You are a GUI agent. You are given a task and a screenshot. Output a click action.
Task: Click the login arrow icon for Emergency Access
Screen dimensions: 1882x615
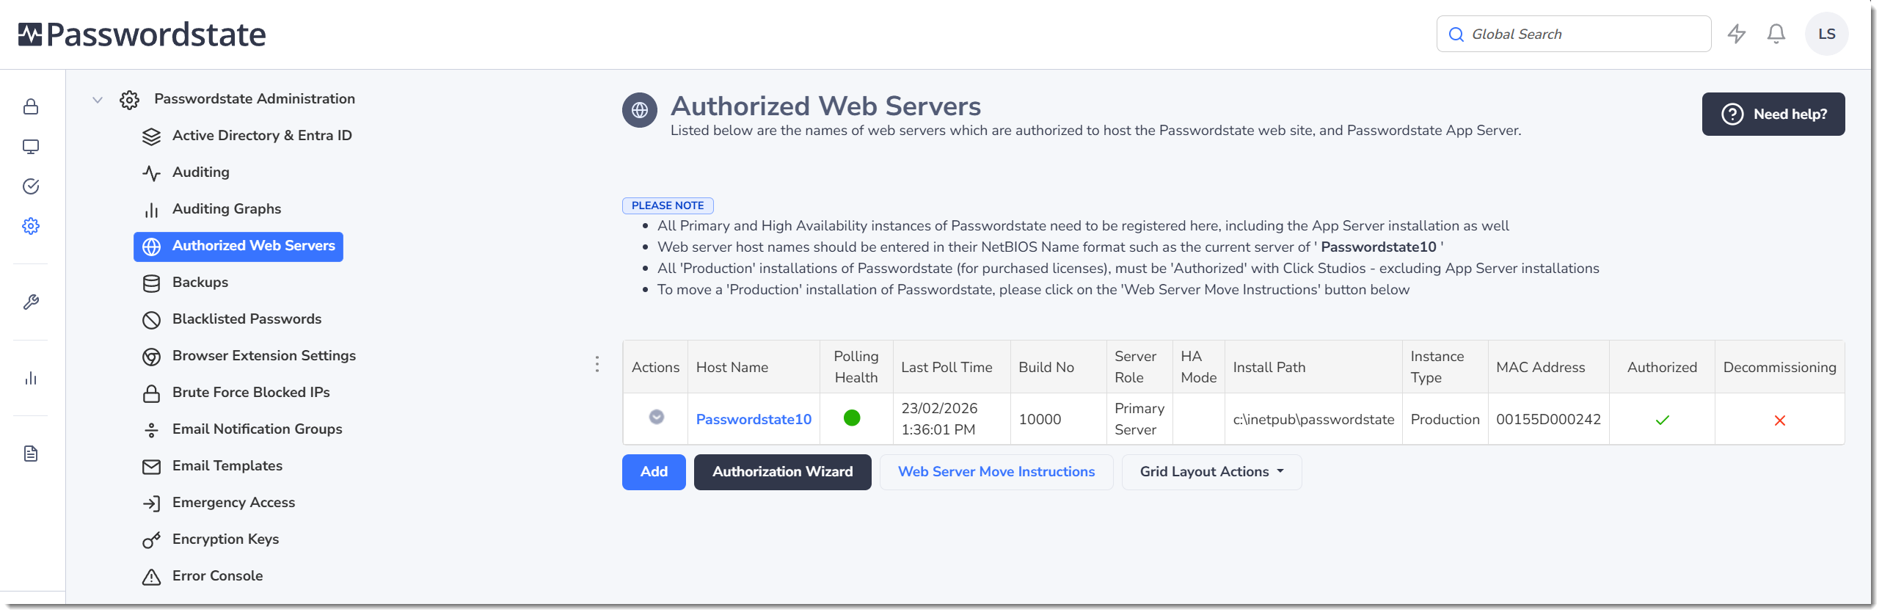[151, 503]
